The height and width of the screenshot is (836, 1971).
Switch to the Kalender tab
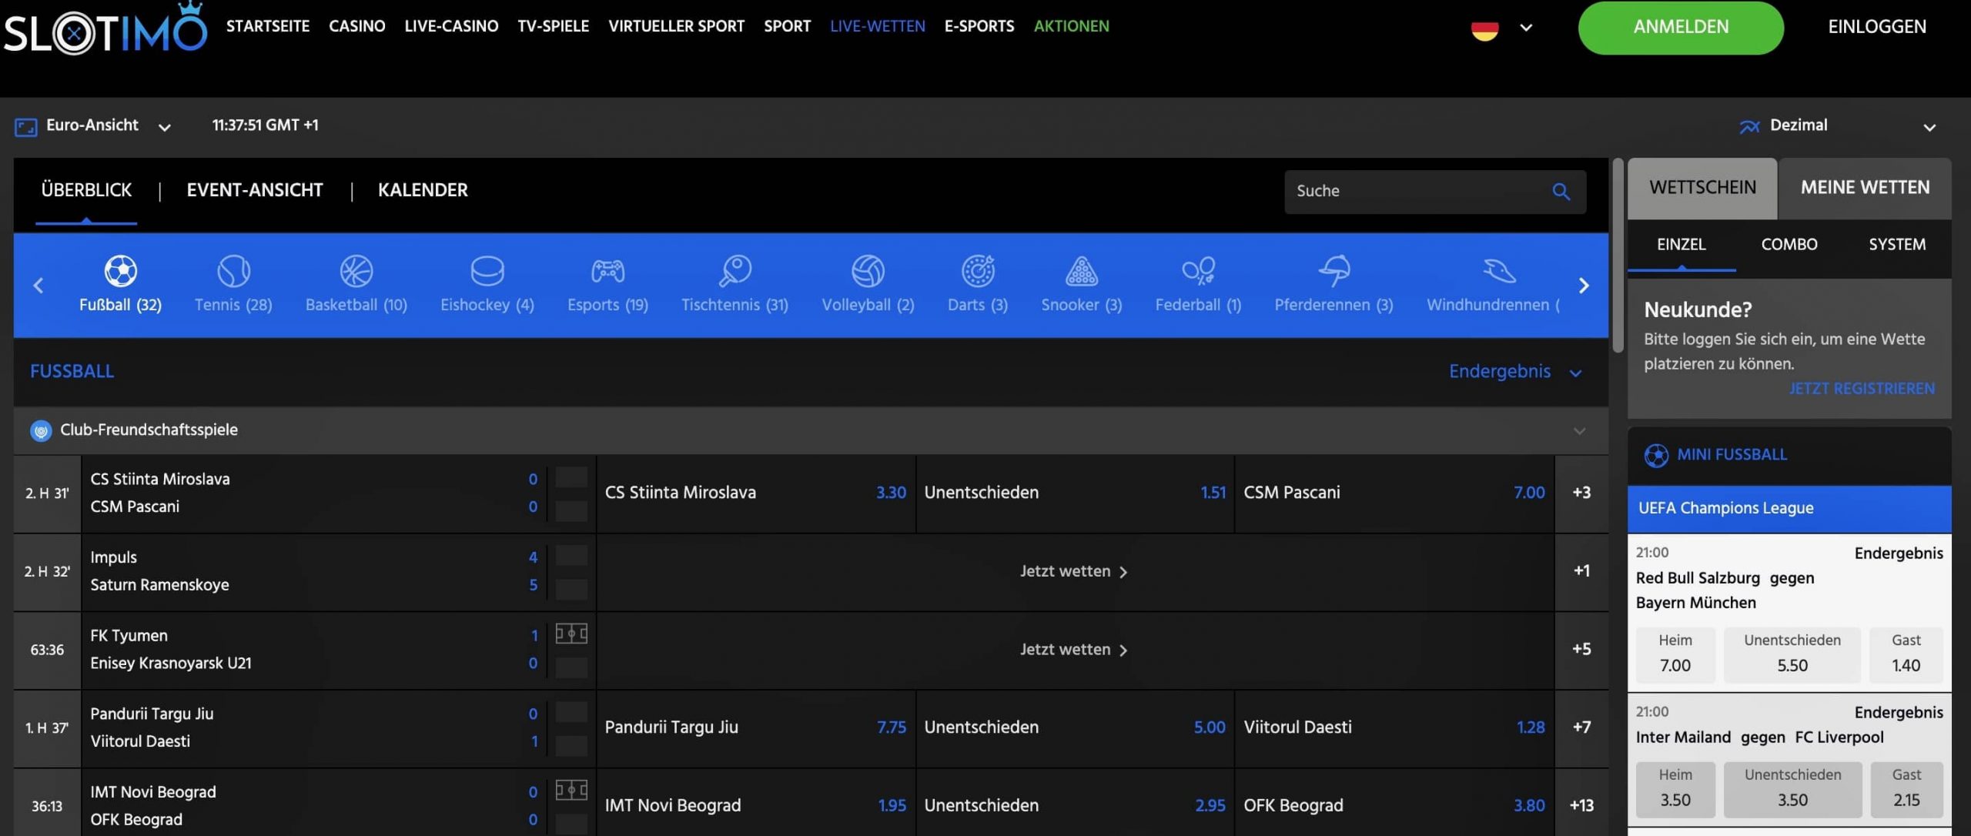point(423,190)
